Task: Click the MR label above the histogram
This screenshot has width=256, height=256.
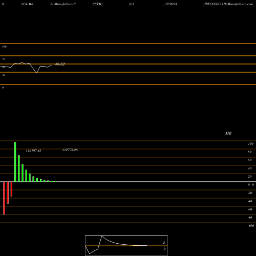Action: point(228,133)
